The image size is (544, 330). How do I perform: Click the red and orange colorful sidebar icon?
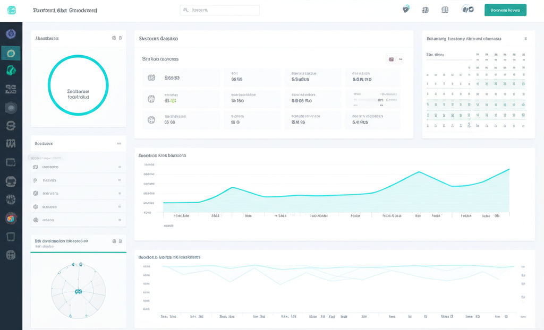click(x=11, y=218)
